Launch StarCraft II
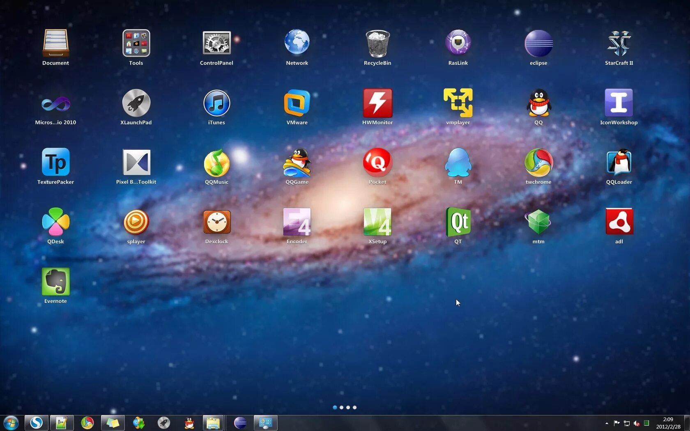Image resolution: width=690 pixels, height=431 pixels. [x=619, y=43]
